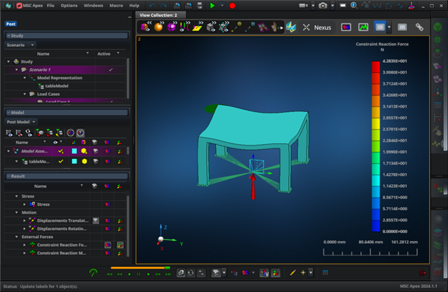The image size is (448, 292).
Task: Open the Post Model dropdown
Action: click(x=21, y=122)
